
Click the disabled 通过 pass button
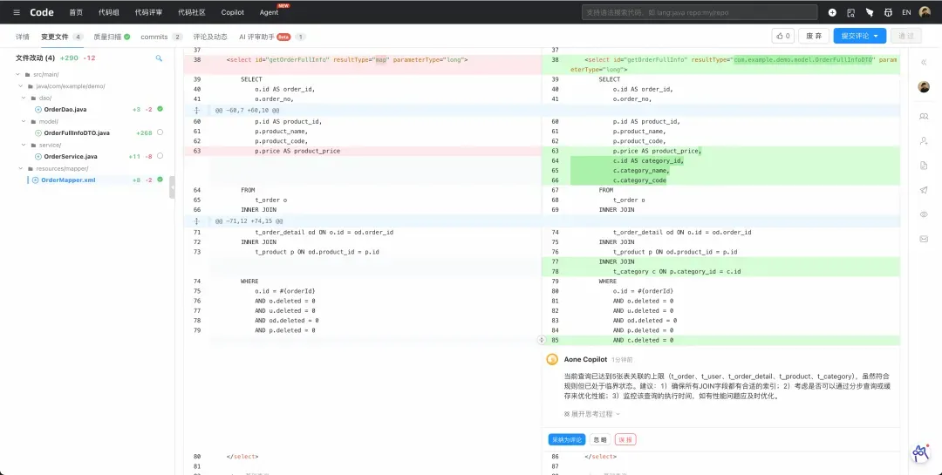[906, 36]
